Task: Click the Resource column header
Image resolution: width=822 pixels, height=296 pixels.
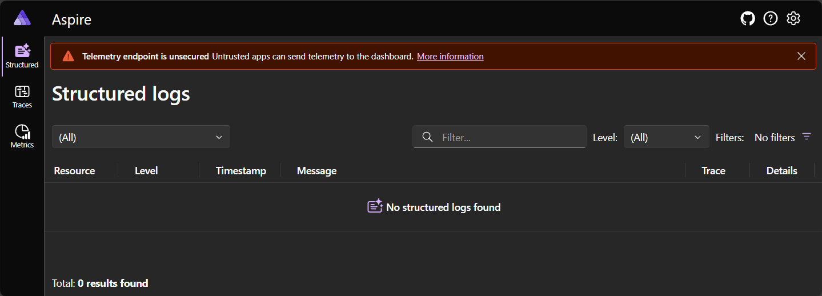Action: point(75,171)
